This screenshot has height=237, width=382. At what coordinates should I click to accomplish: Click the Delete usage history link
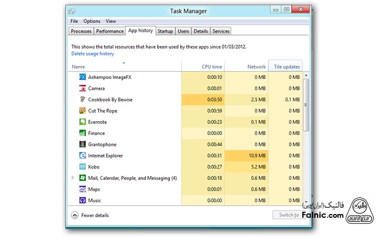(x=92, y=54)
